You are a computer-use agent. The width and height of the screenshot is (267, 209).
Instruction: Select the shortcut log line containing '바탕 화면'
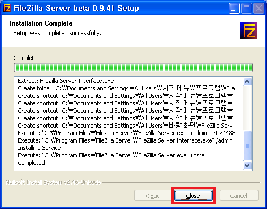(x=128, y=126)
